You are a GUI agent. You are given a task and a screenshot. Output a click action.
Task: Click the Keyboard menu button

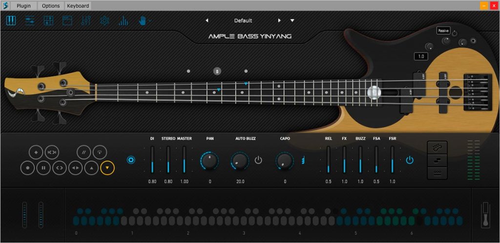(x=78, y=6)
